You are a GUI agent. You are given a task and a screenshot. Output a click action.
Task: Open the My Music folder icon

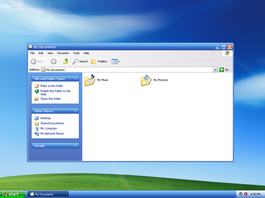[x=90, y=80]
